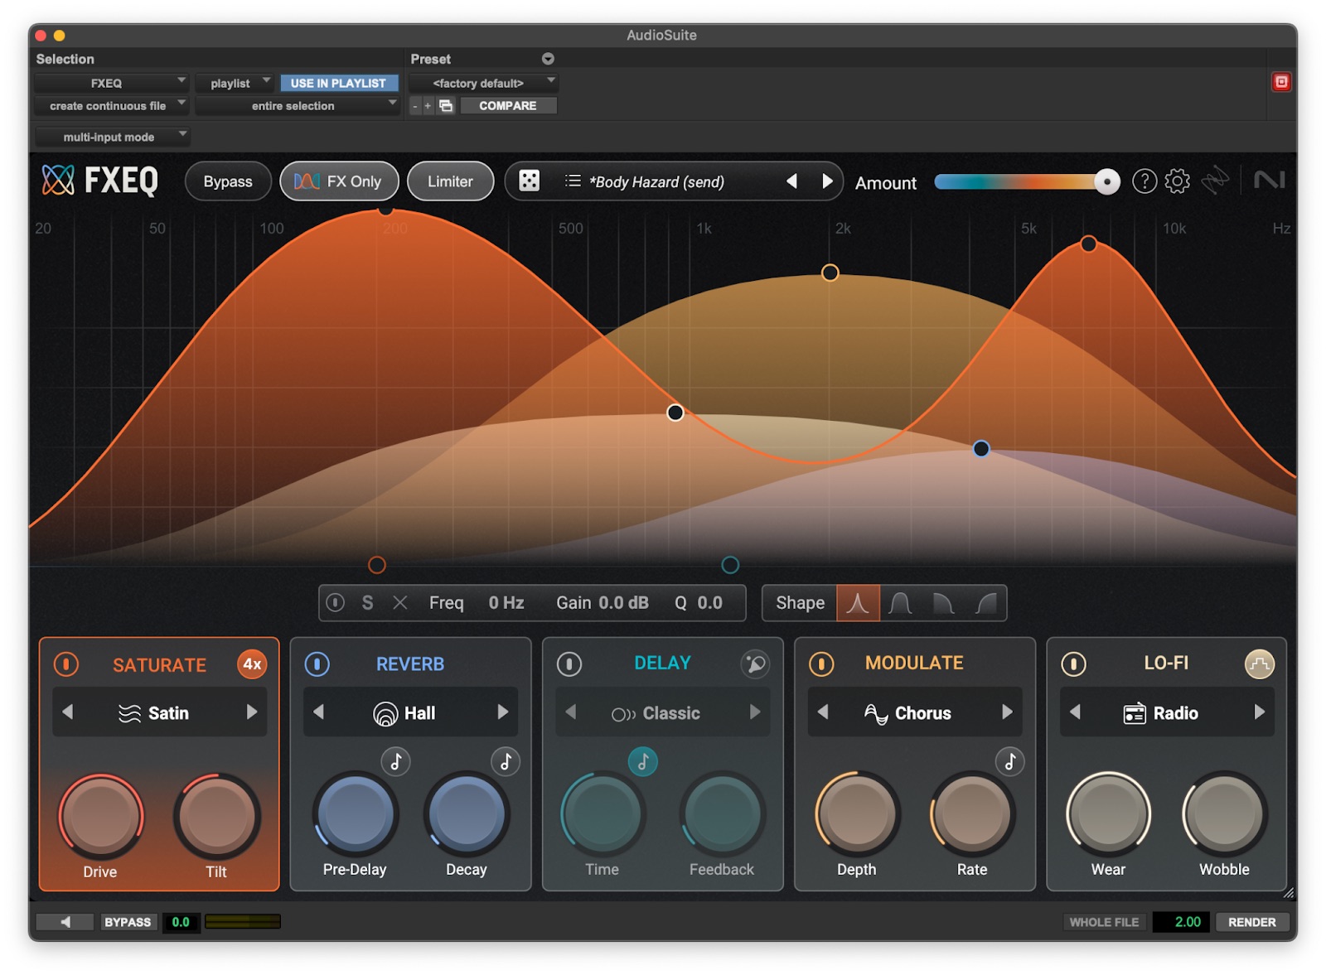This screenshot has height=975, width=1326.
Task: Toggle the Saturate module power button
Action: 66,664
